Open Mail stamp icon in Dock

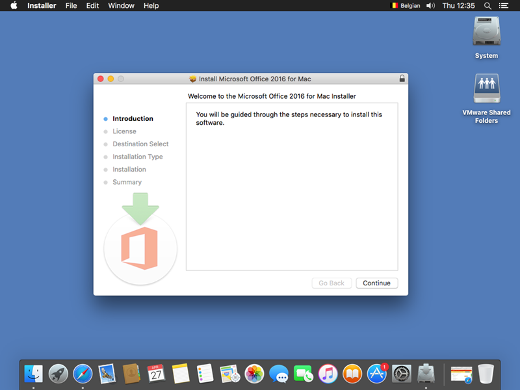[x=107, y=374]
